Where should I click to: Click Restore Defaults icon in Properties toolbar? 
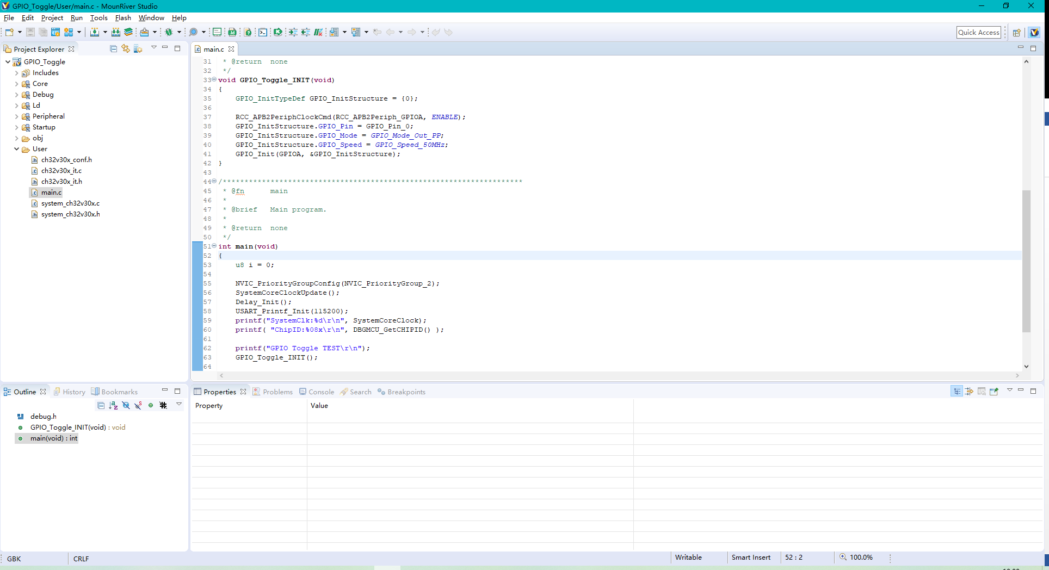(x=982, y=391)
